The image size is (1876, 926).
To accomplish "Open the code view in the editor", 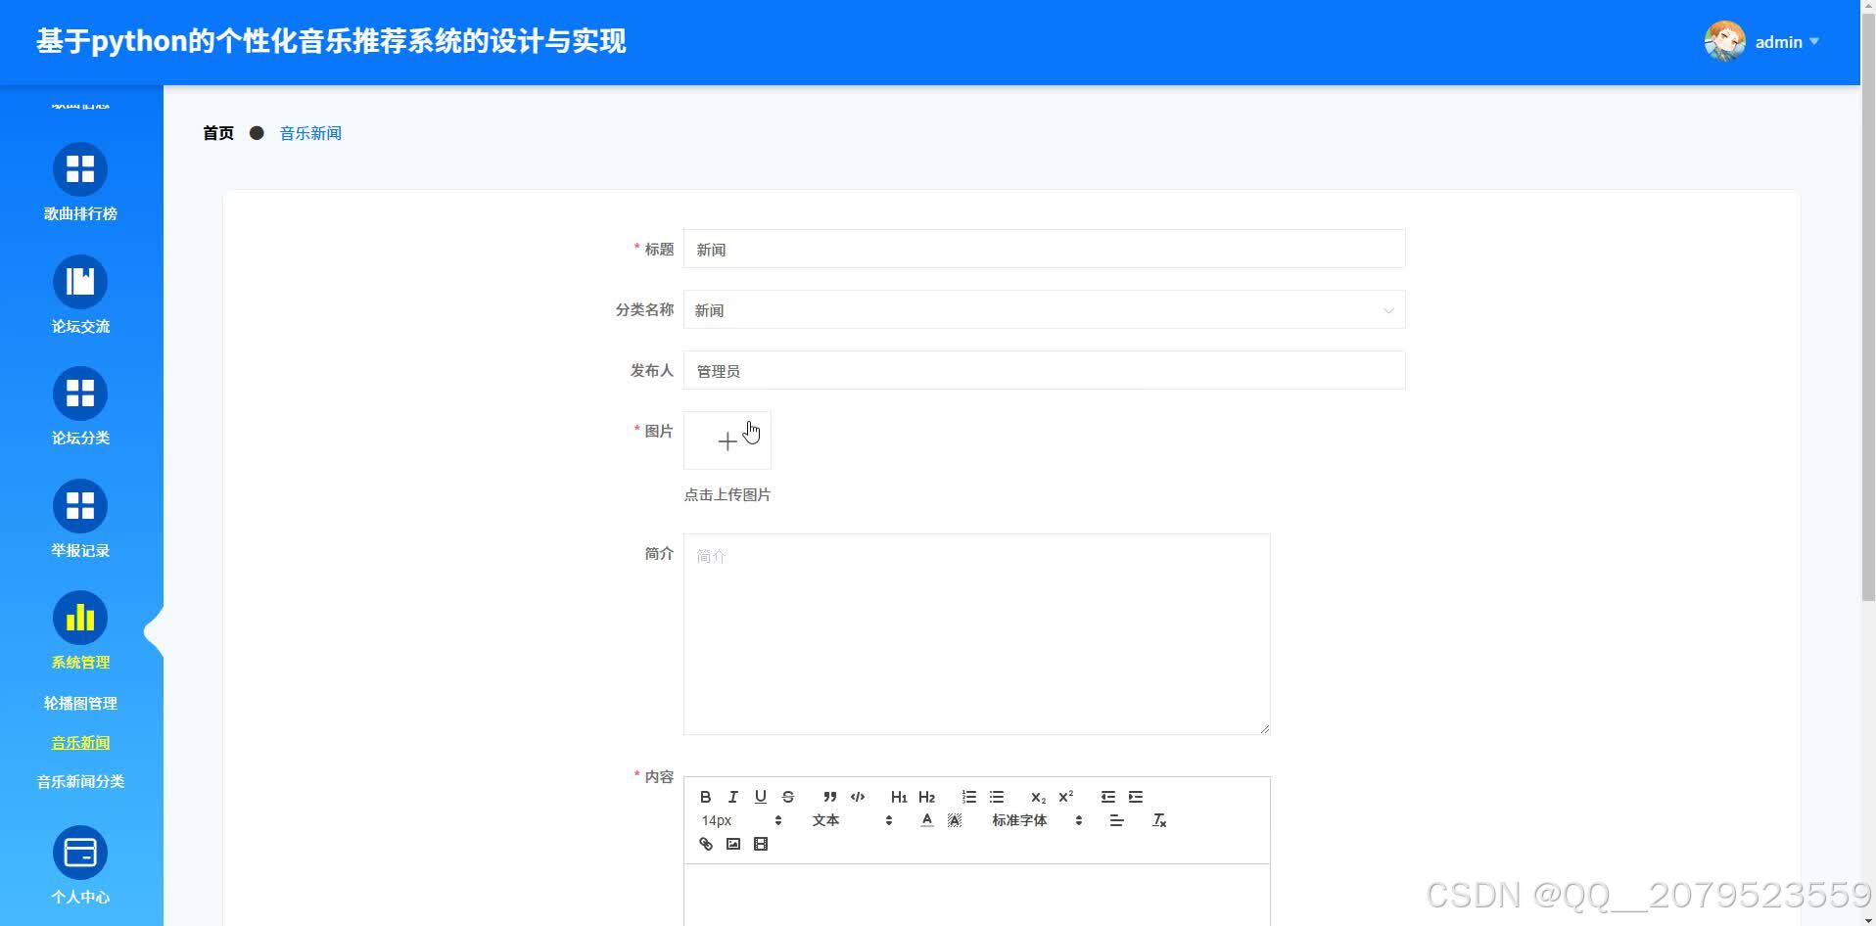I will [x=856, y=797].
